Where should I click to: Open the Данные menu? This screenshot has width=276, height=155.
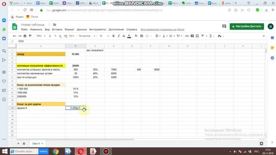click(x=82, y=30)
